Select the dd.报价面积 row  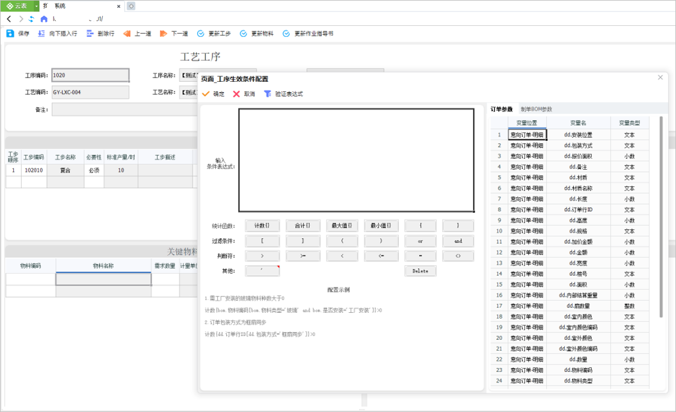570,156
